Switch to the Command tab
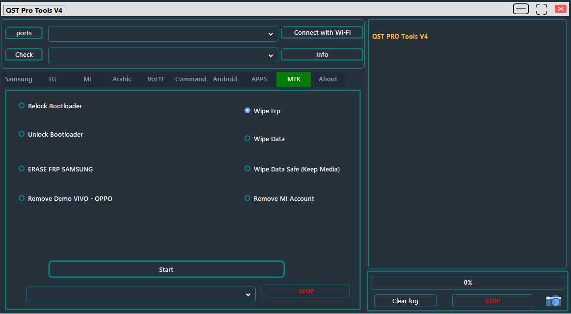Image resolution: width=571 pixels, height=314 pixels. [x=190, y=79]
